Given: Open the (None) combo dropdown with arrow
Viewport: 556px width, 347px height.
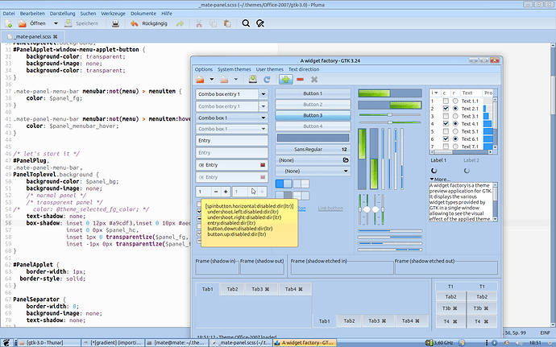Looking at the screenshot, I should [313, 171].
